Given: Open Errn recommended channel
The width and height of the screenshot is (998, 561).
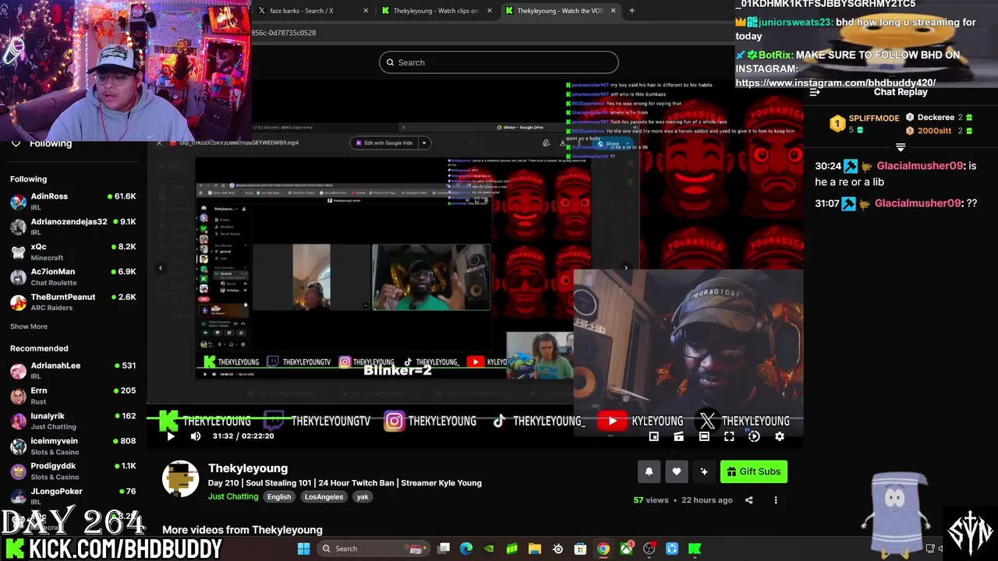Looking at the screenshot, I should [x=73, y=395].
